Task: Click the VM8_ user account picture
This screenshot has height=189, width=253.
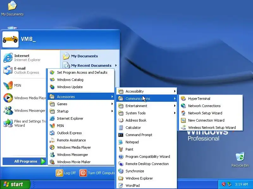Action: pyautogui.click(x=10, y=39)
